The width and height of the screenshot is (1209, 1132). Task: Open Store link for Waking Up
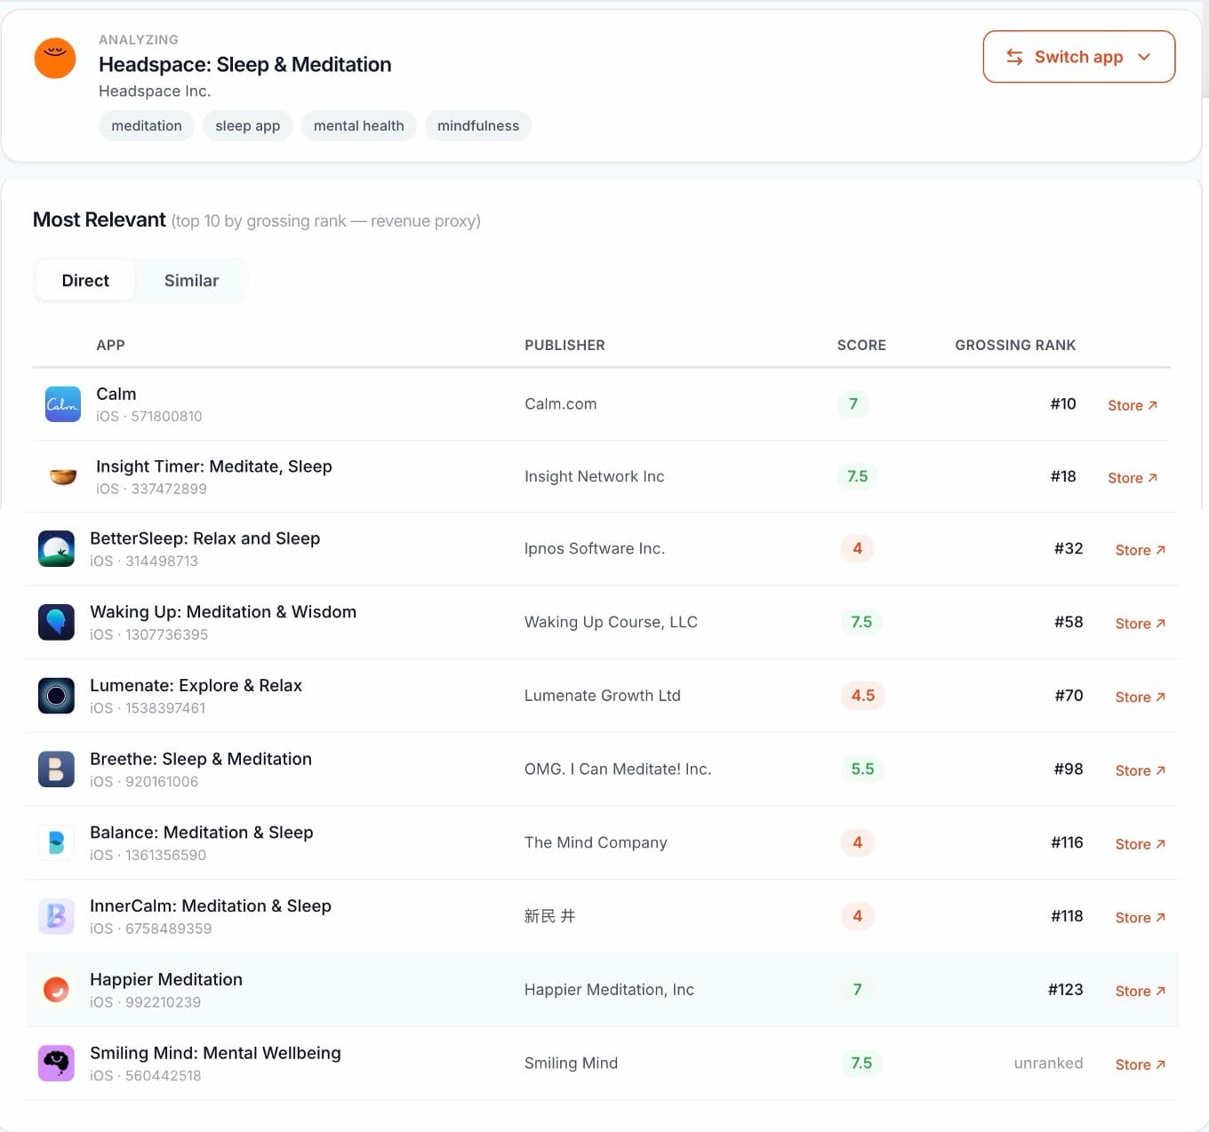point(1141,624)
